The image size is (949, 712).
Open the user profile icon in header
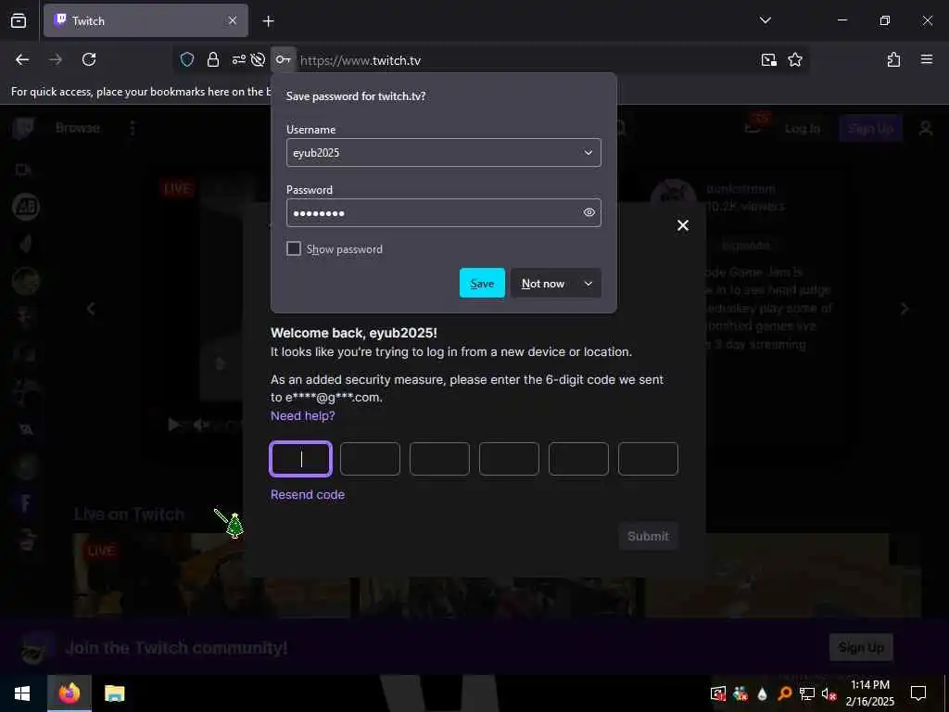tap(926, 128)
